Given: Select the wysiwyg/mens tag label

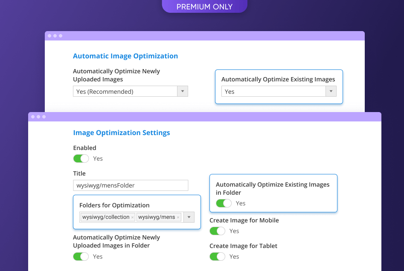Looking at the screenshot, I should 157,217.
